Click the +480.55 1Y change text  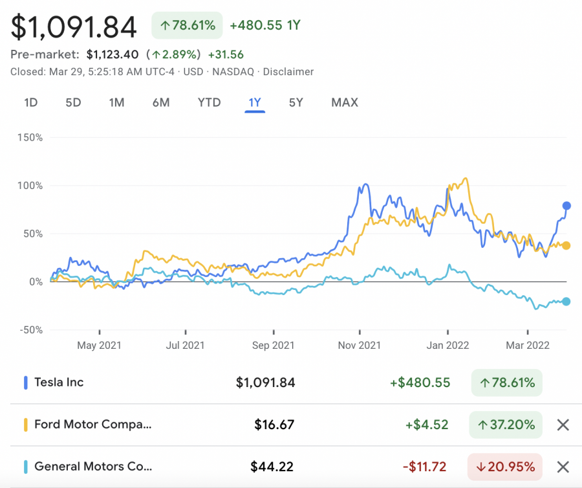[265, 25]
